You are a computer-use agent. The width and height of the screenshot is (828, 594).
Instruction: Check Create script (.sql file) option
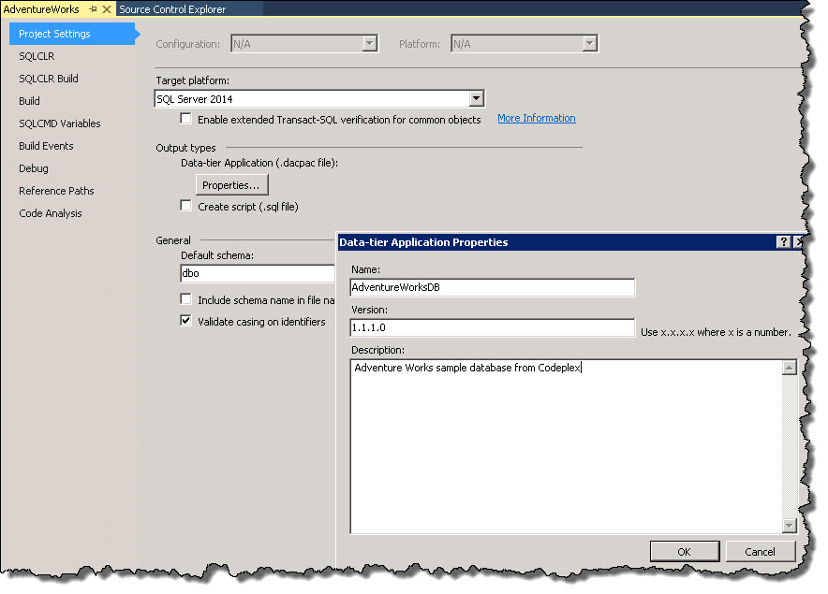[186, 206]
